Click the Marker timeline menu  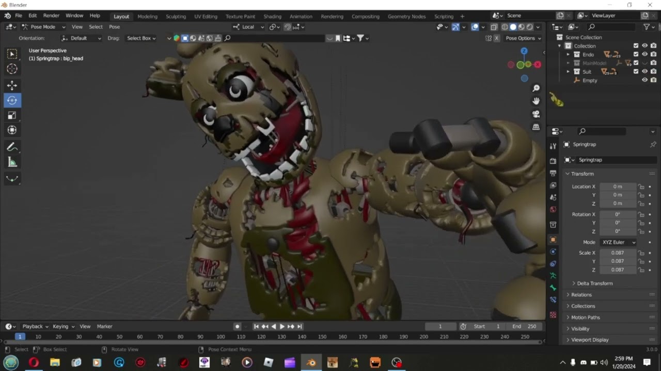point(105,326)
